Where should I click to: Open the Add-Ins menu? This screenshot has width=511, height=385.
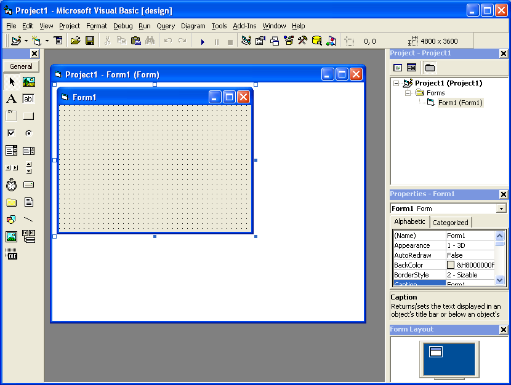(x=244, y=26)
